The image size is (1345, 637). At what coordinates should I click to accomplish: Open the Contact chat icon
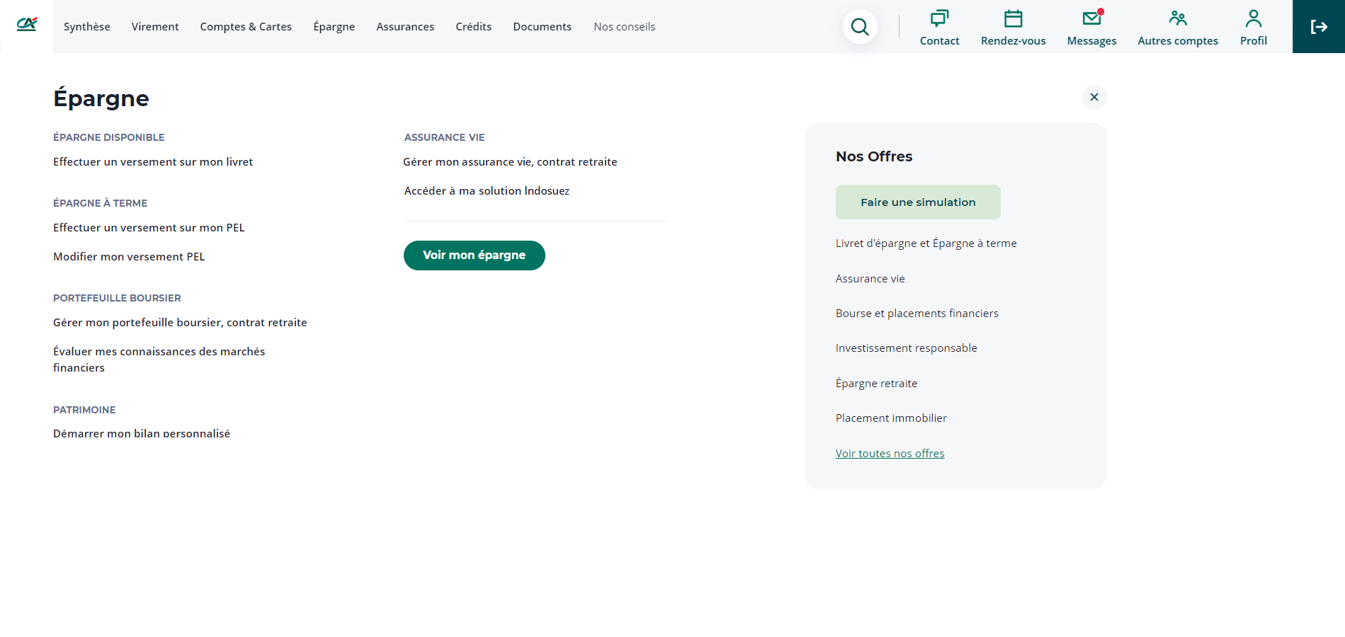pos(939,18)
